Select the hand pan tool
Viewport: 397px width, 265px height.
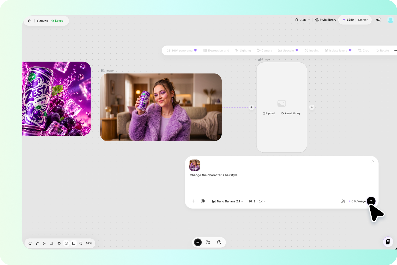tap(59, 243)
